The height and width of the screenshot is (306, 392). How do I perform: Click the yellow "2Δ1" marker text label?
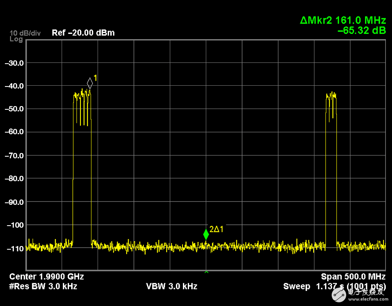[x=216, y=229]
